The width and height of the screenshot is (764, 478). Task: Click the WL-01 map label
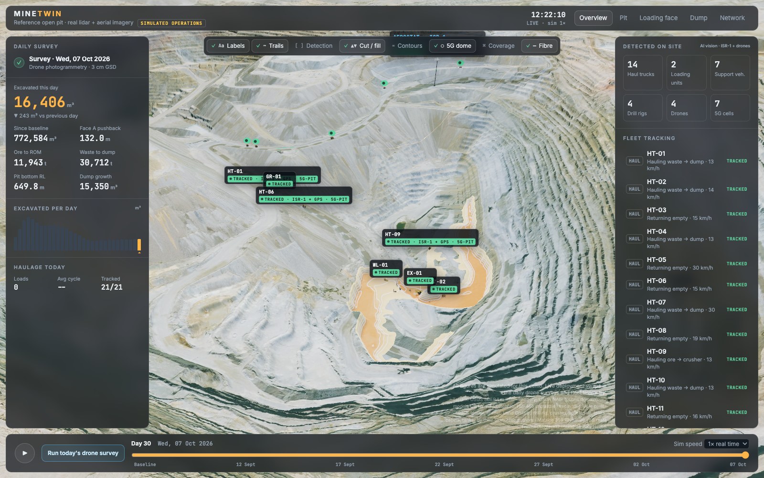click(386, 269)
